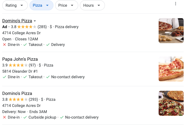Screen dimensions: 187x125
Task: Open the Pizza filter dropdown
Action: coord(41,5)
